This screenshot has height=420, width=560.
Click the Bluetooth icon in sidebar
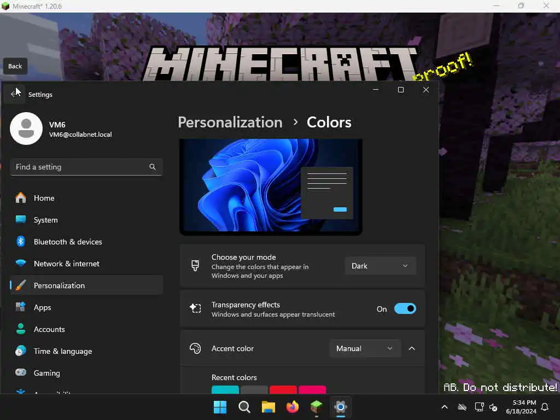pos(21,241)
